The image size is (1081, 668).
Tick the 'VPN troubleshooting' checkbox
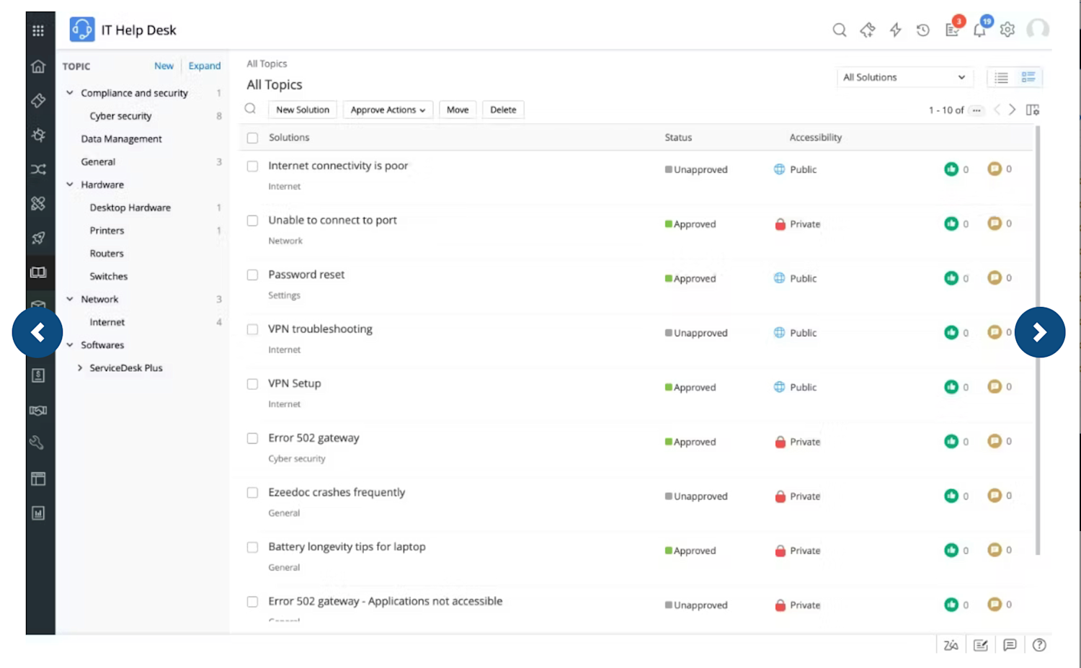pyautogui.click(x=252, y=330)
